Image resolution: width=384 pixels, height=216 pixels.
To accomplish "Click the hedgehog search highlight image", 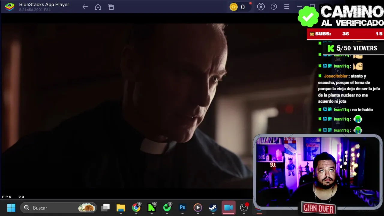I will coord(87,208).
